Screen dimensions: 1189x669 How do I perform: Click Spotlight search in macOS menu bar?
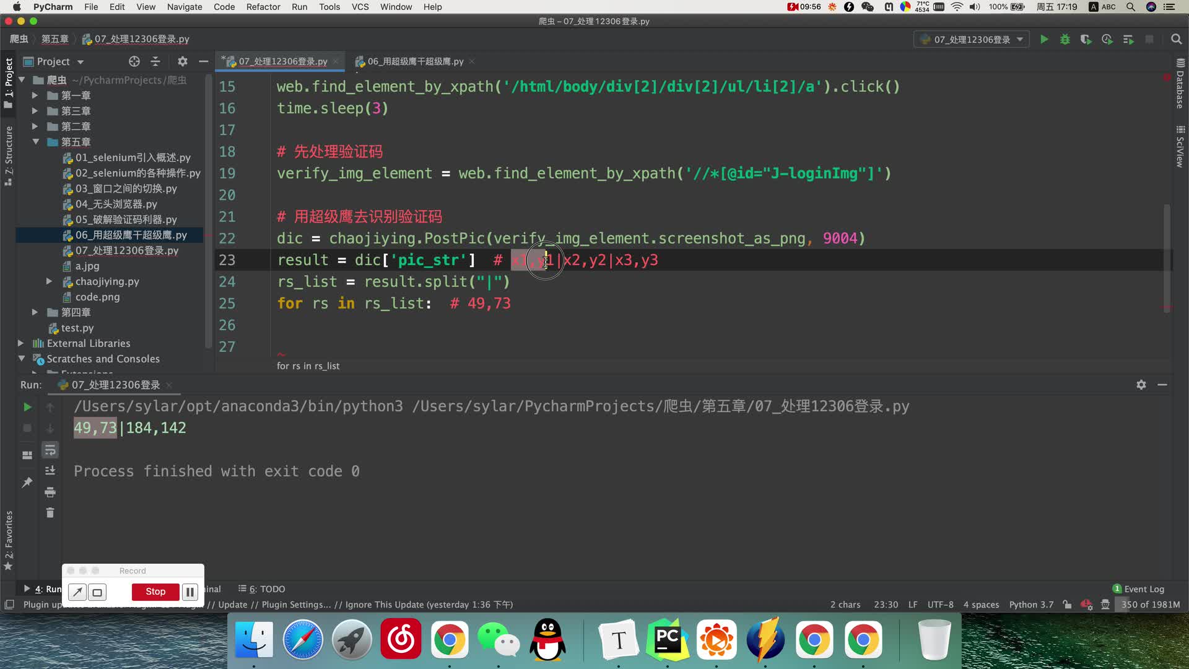pos(1131,7)
